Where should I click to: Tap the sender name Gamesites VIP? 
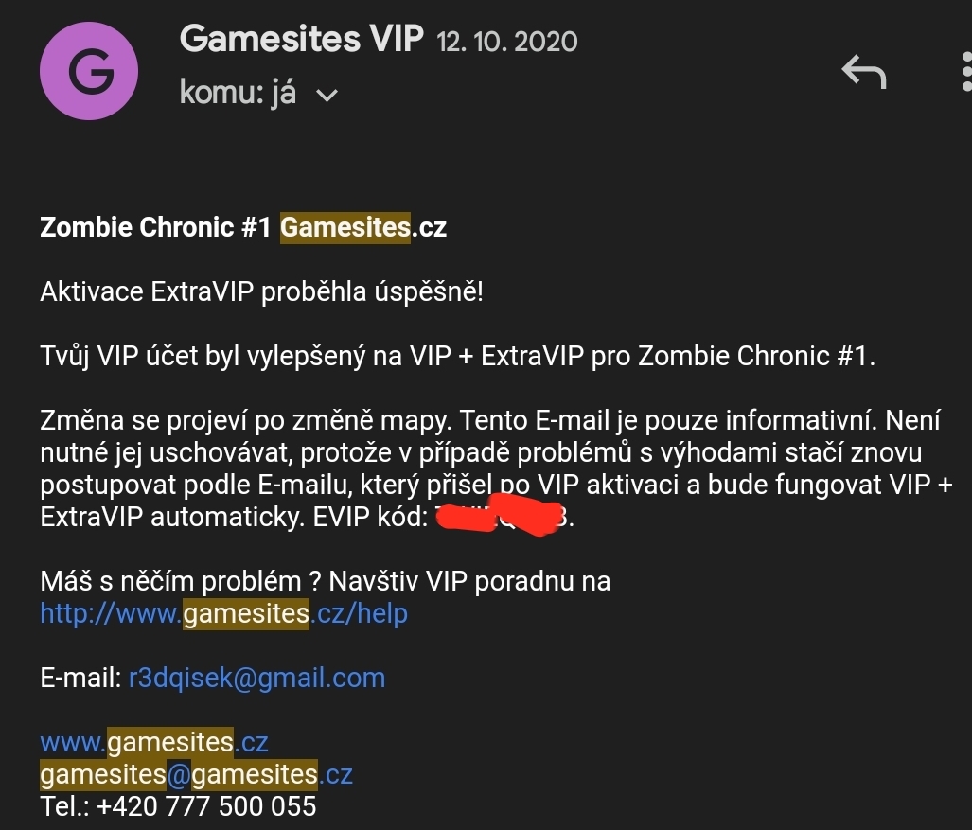point(301,39)
